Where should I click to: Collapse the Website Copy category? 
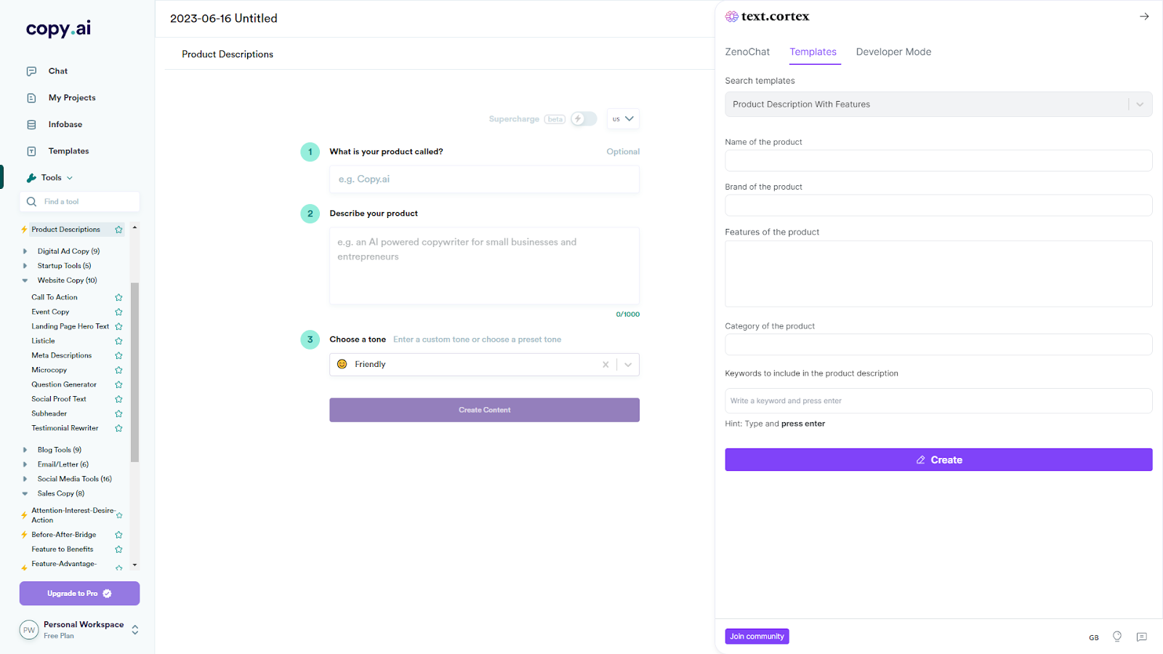click(x=25, y=280)
